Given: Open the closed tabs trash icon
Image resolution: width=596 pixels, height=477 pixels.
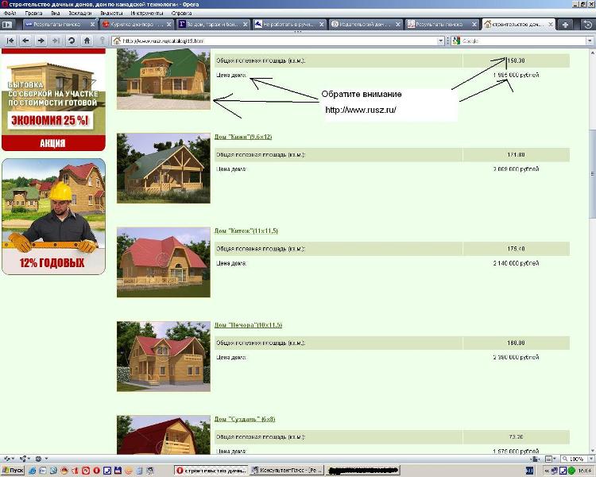Looking at the screenshot, I should pyautogui.click(x=588, y=25).
